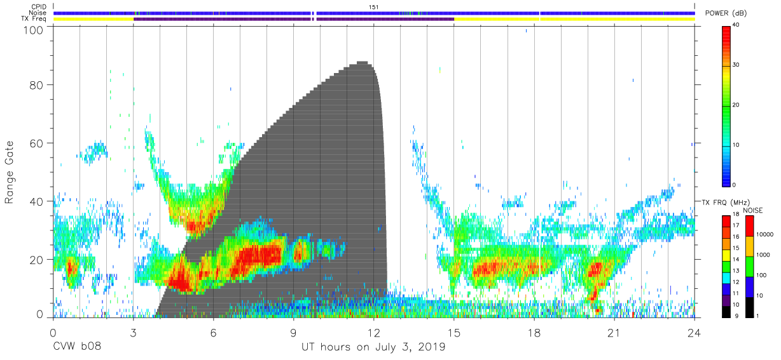Click the 40 tick on Range Gate axis
The height and width of the screenshot is (360, 781).
[x=36, y=201]
